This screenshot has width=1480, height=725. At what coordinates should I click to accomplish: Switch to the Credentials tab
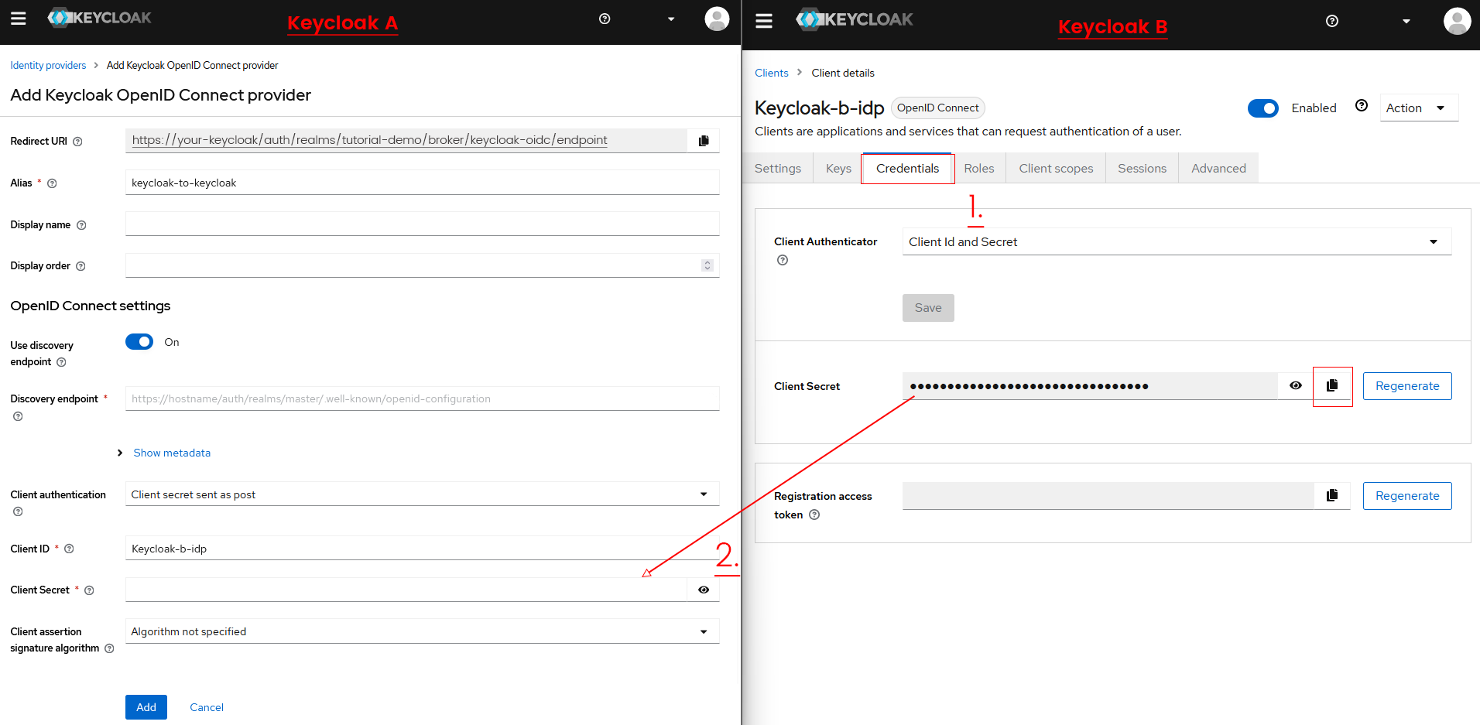click(x=907, y=168)
